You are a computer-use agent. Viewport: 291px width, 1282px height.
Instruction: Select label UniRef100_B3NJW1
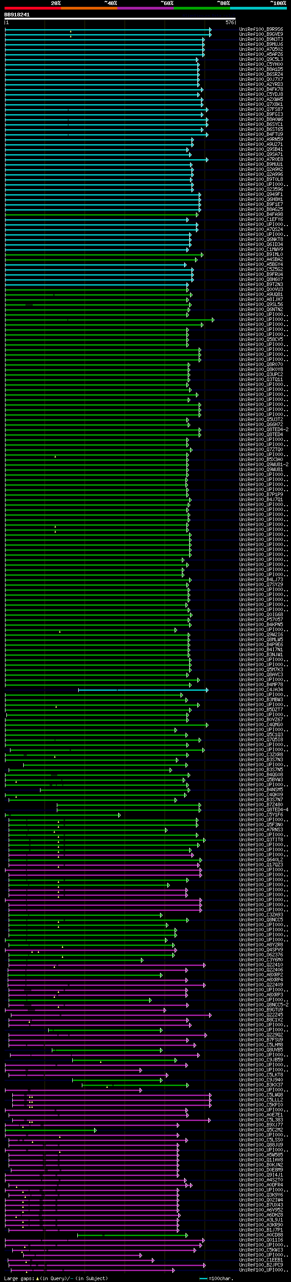(261, 654)
